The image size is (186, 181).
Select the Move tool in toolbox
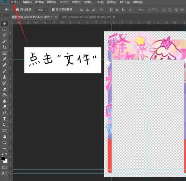coord(4,23)
